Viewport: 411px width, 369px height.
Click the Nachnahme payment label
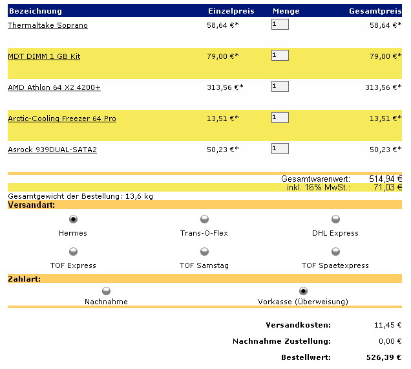tap(106, 302)
